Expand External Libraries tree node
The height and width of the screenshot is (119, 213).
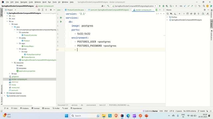tap(5, 93)
